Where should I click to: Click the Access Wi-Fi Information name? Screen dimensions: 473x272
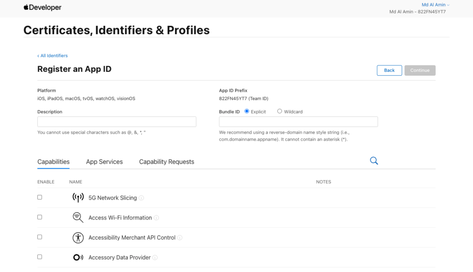coord(120,218)
